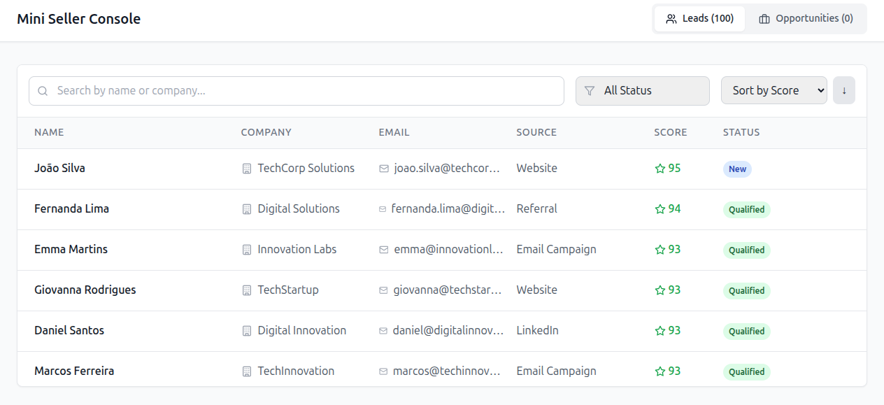884x405 pixels.
Task: Click the building icon beside Innovation Labs
Action: tap(246, 250)
